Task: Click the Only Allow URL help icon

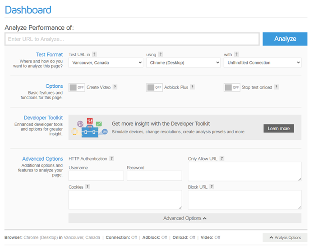Action: (x=222, y=158)
